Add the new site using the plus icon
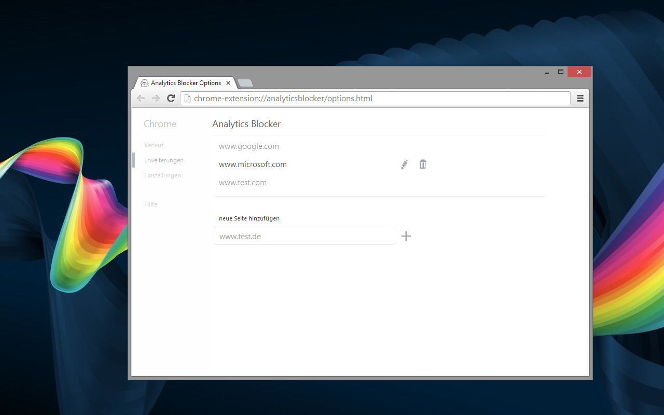The width and height of the screenshot is (664, 415). tap(406, 236)
